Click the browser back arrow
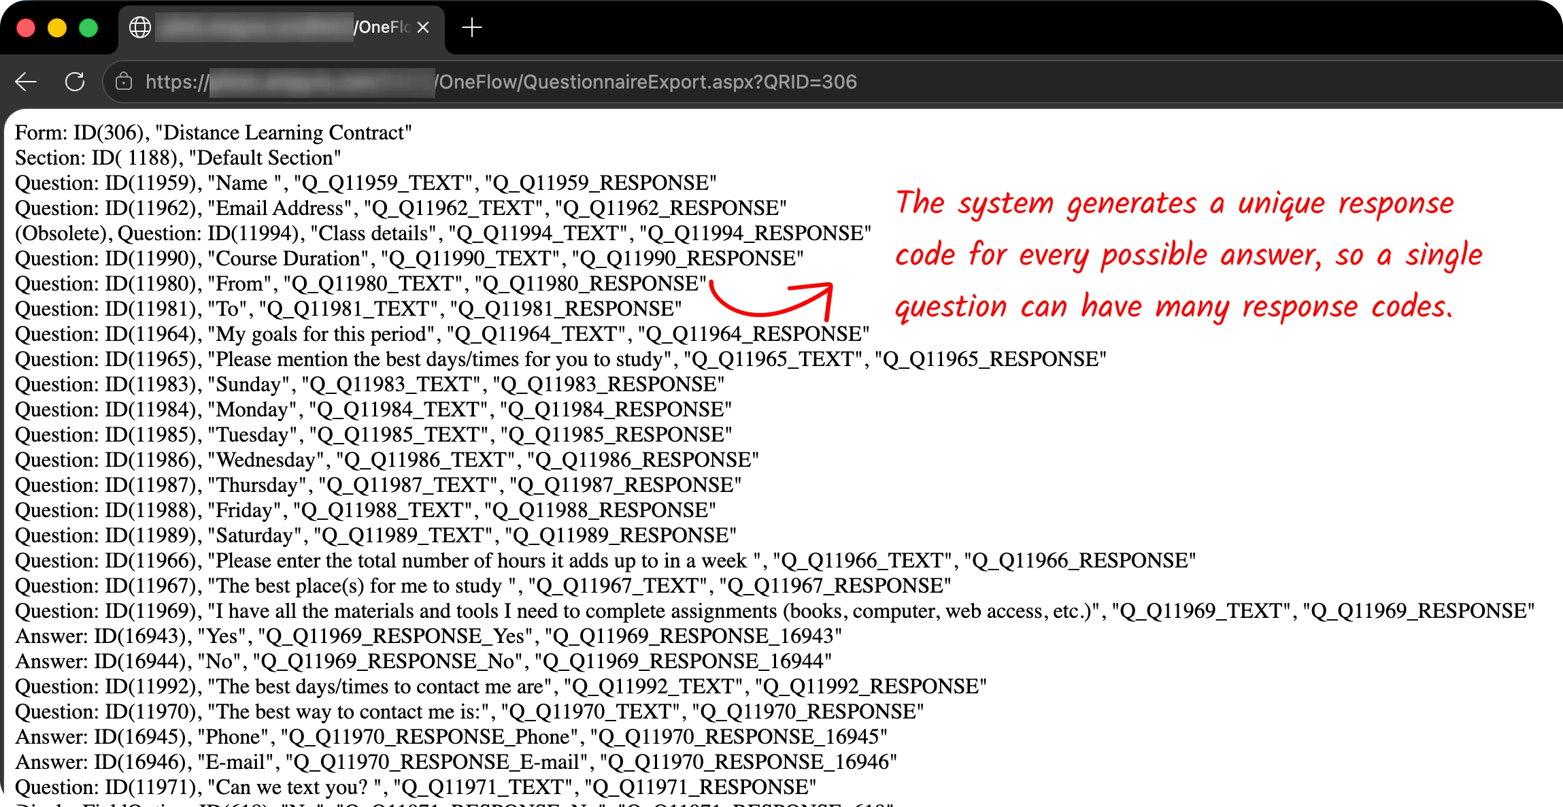 pos(26,82)
